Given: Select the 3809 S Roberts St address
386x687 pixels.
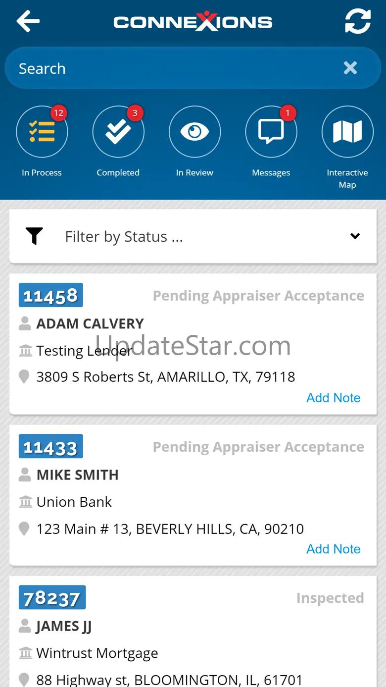Looking at the screenshot, I should (166, 377).
